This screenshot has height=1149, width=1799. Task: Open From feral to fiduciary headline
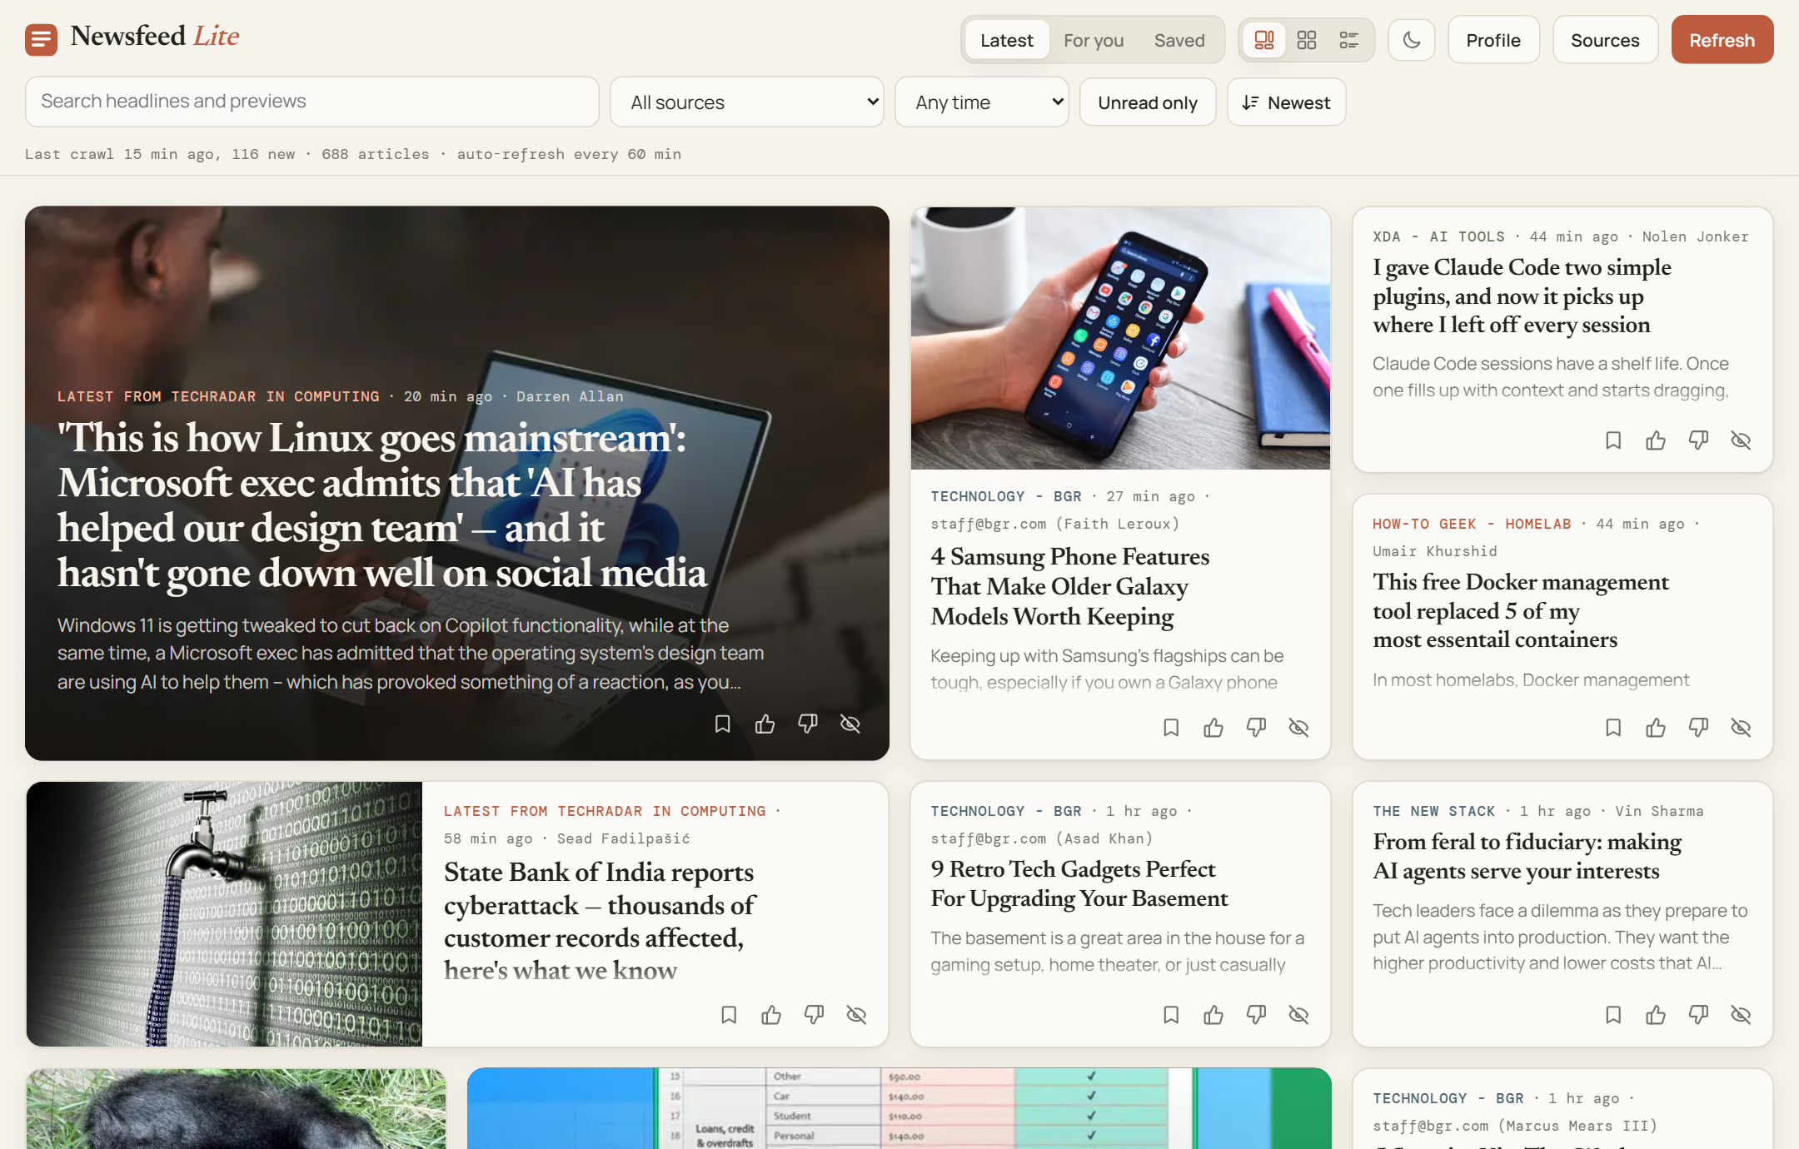tap(1527, 856)
